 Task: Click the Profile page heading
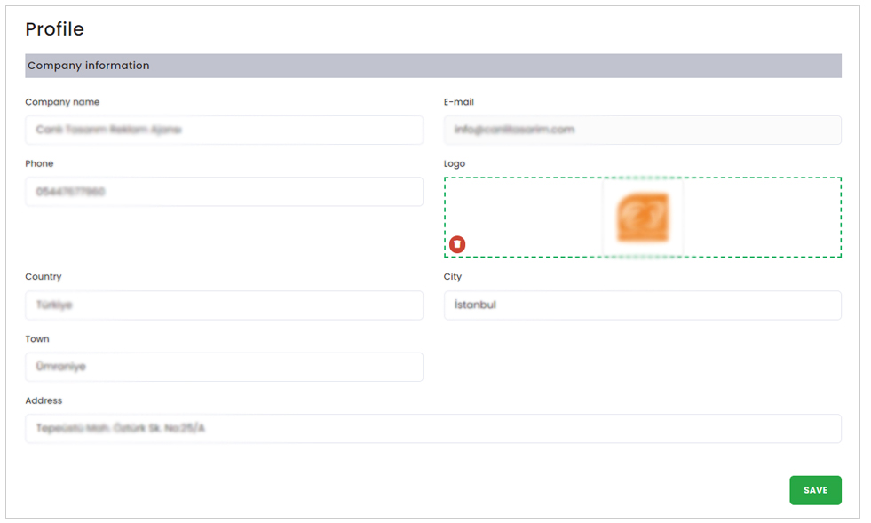click(x=55, y=29)
